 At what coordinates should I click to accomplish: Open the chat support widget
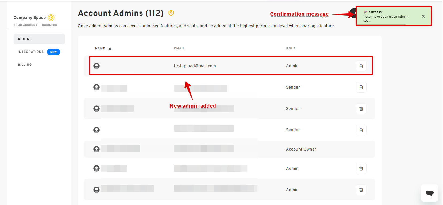pos(429,193)
